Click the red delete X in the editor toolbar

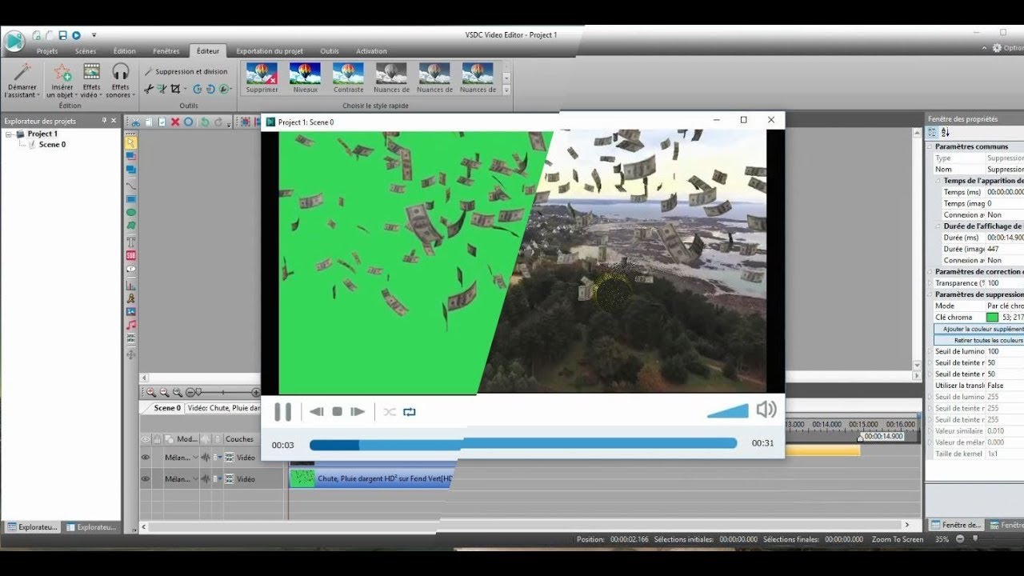175,122
